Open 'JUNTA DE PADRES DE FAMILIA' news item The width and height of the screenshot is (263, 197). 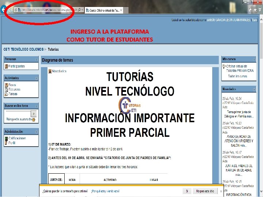(x=239, y=168)
